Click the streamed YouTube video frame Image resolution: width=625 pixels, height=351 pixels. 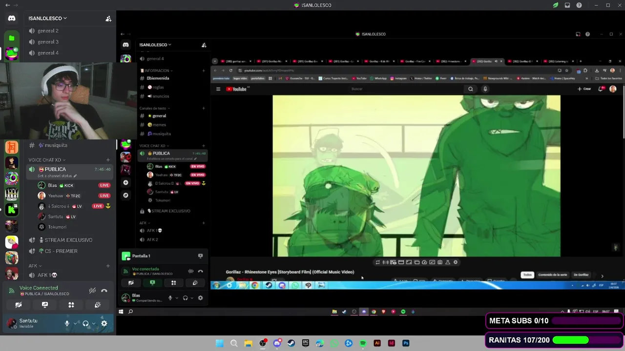coord(417,175)
